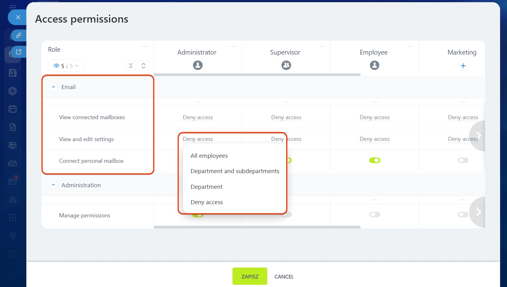Choose Department and subdepartments option

tap(235, 171)
